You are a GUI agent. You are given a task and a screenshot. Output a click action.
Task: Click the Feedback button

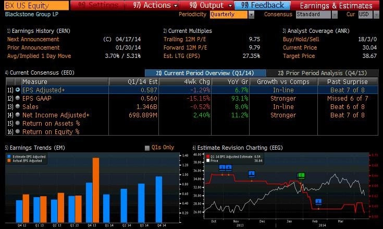(x=262, y=5)
